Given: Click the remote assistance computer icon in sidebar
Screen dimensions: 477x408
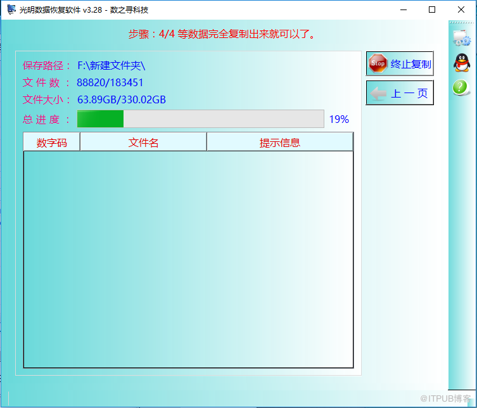Looking at the screenshot, I should (462, 38).
